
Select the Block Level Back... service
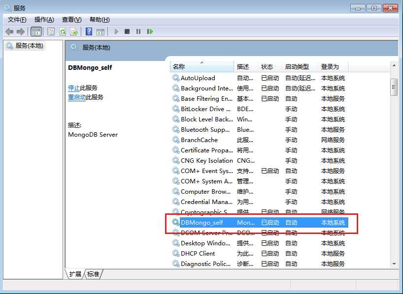tap(259, 119)
